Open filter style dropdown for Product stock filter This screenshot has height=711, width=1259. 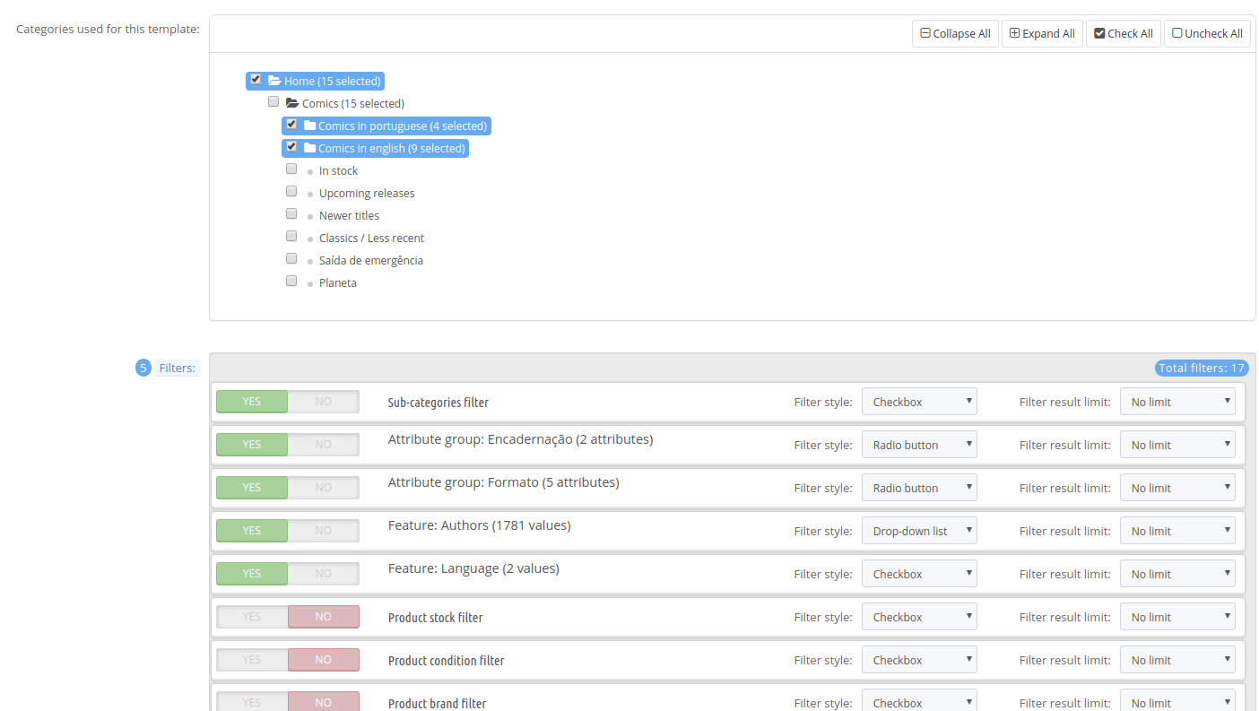click(x=919, y=617)
